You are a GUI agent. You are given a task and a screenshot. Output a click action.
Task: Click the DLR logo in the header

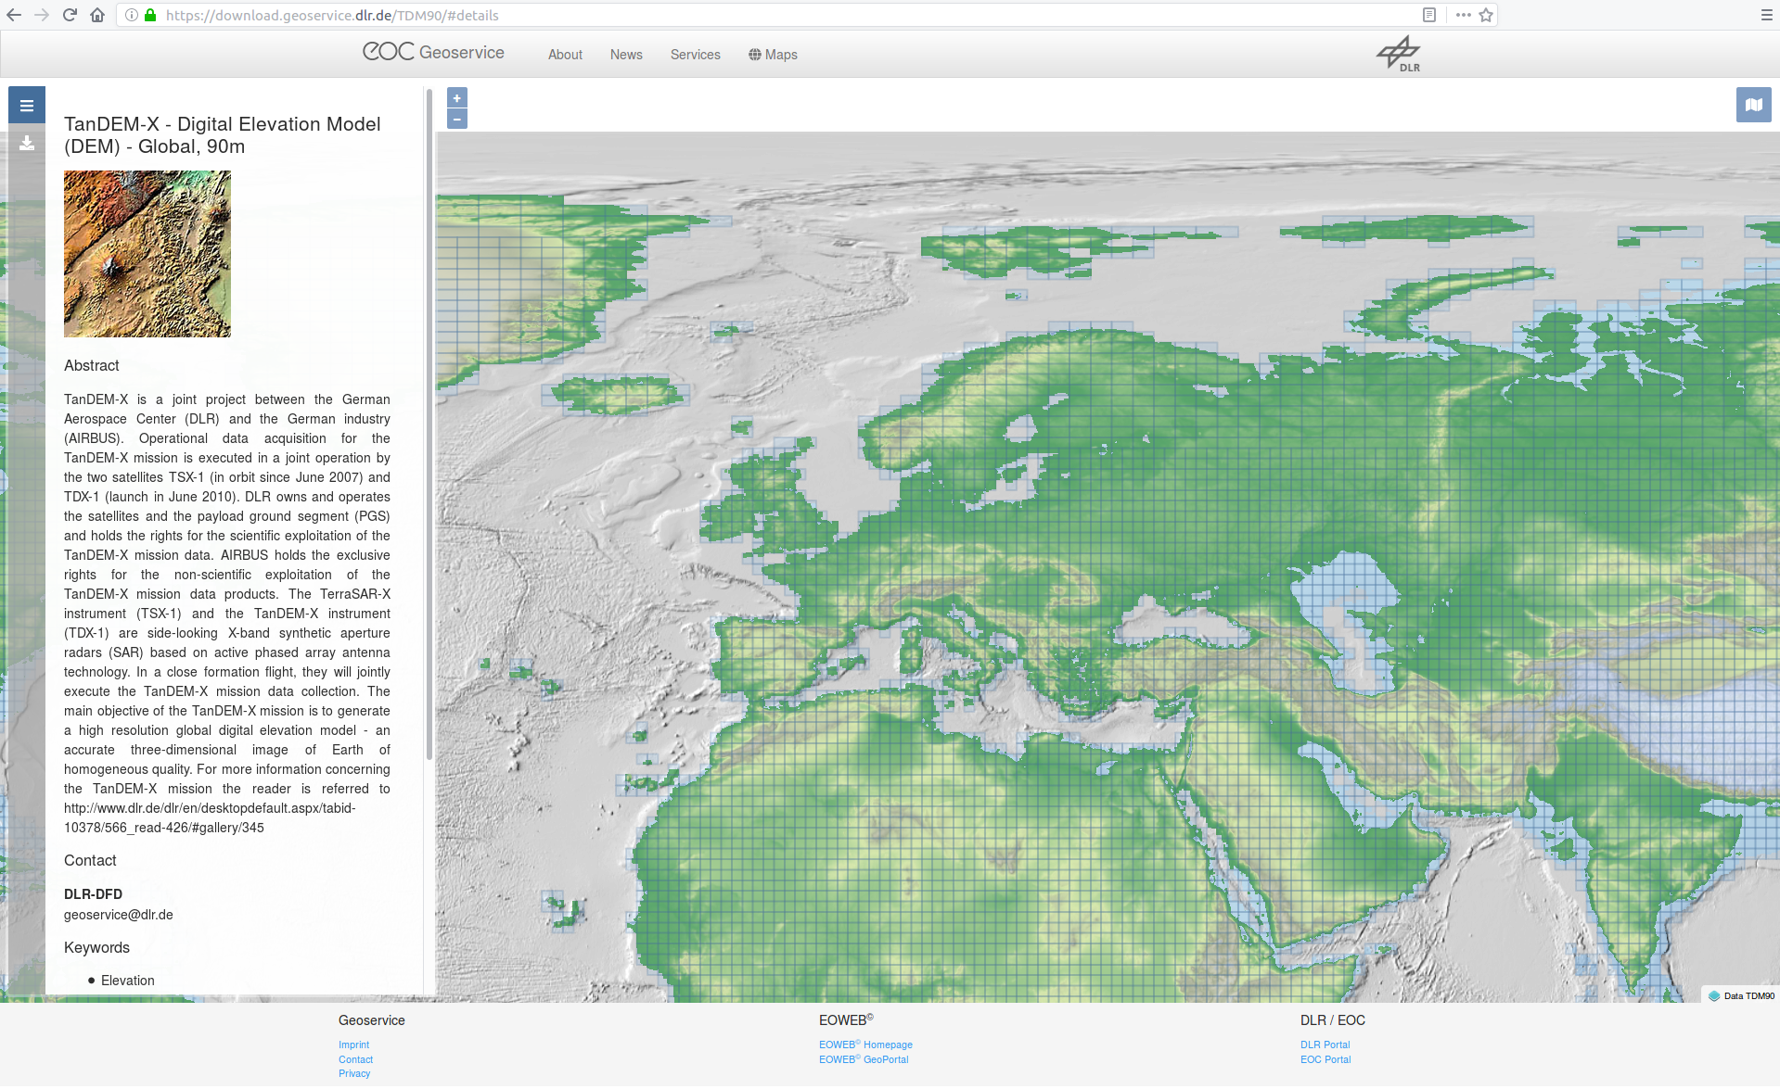coord(1397,53)
